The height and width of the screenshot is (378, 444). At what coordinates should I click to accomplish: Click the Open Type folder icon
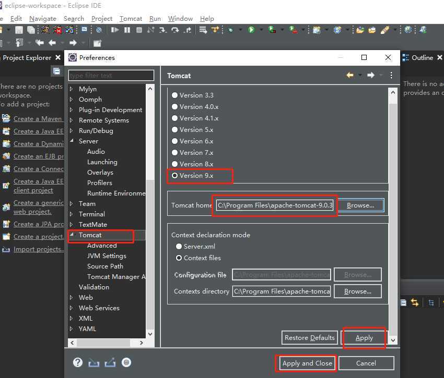(x=360, y=30)
